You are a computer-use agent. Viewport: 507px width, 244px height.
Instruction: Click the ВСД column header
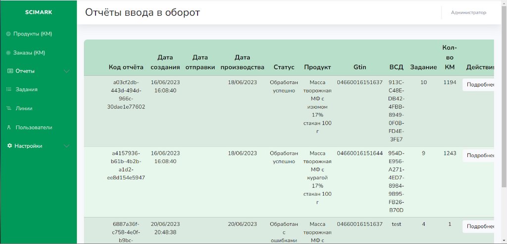(x=397, y=67)
